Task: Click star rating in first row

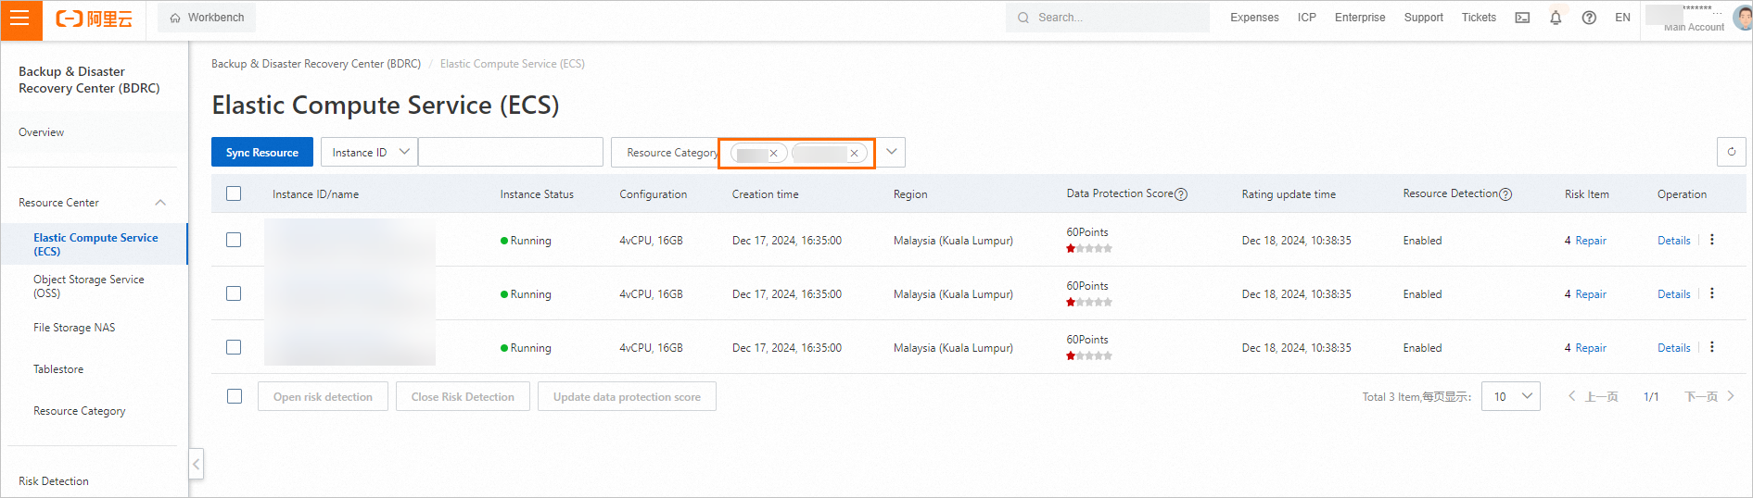Action: coord(1089,248)
